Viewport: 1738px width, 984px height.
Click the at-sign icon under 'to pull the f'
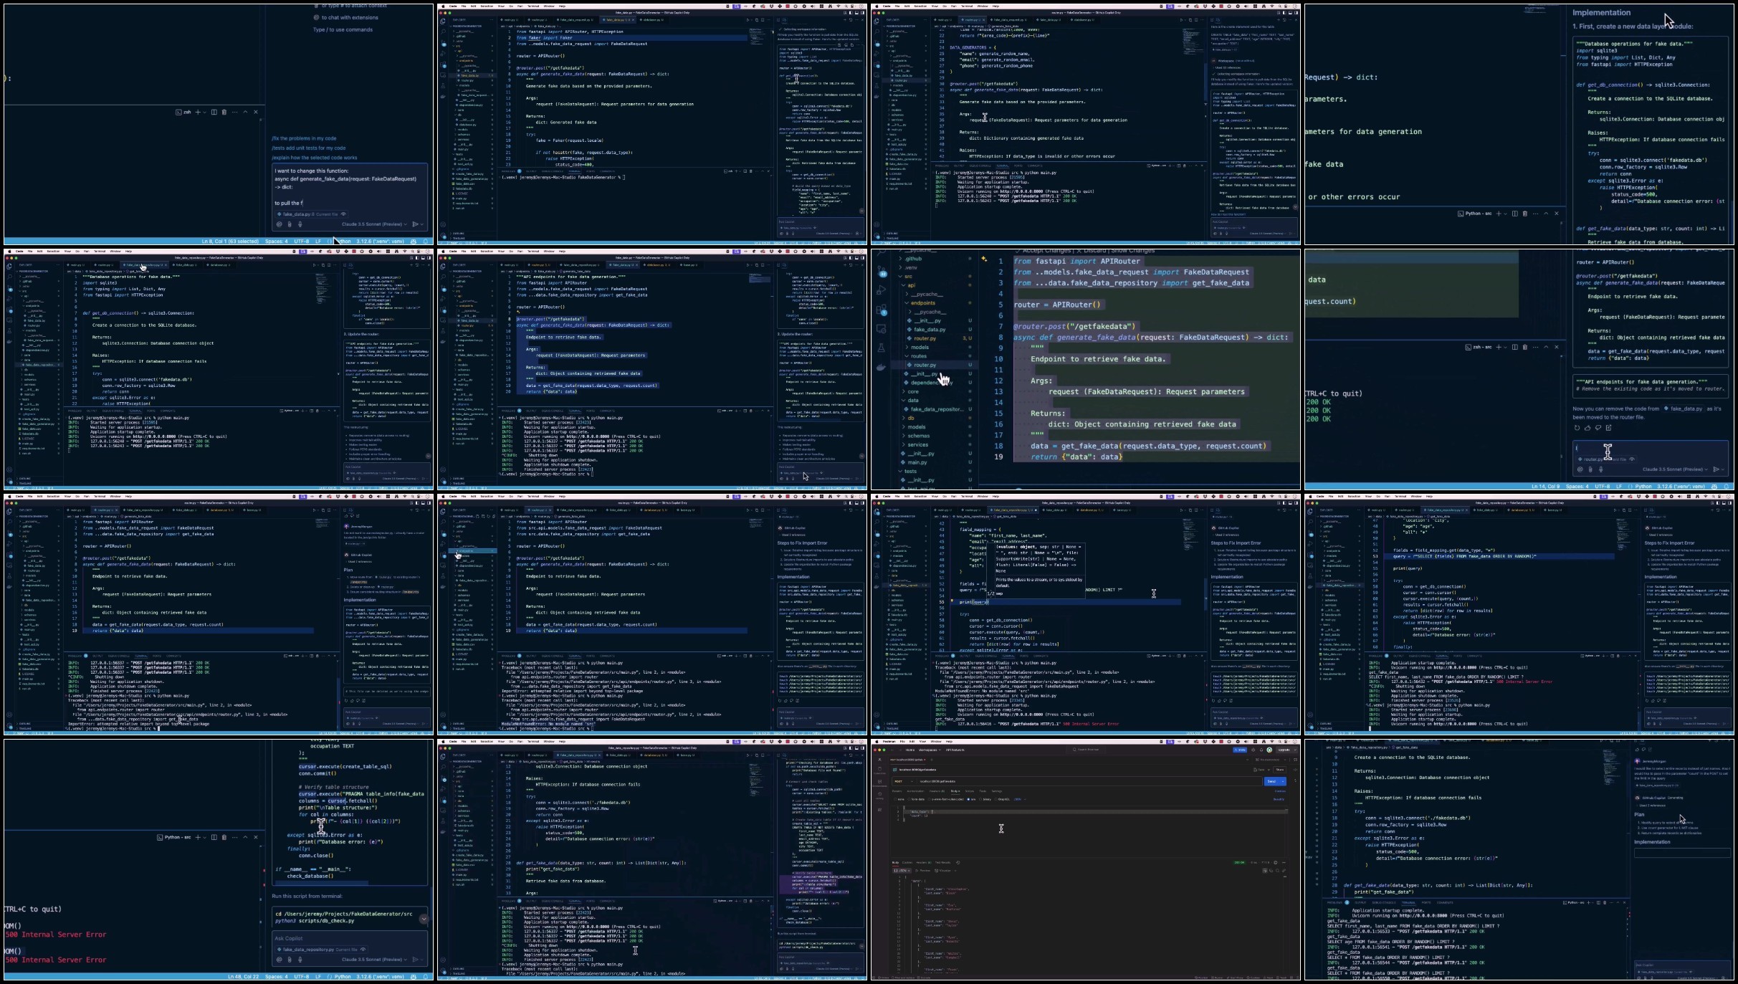(x=280, y=224)
